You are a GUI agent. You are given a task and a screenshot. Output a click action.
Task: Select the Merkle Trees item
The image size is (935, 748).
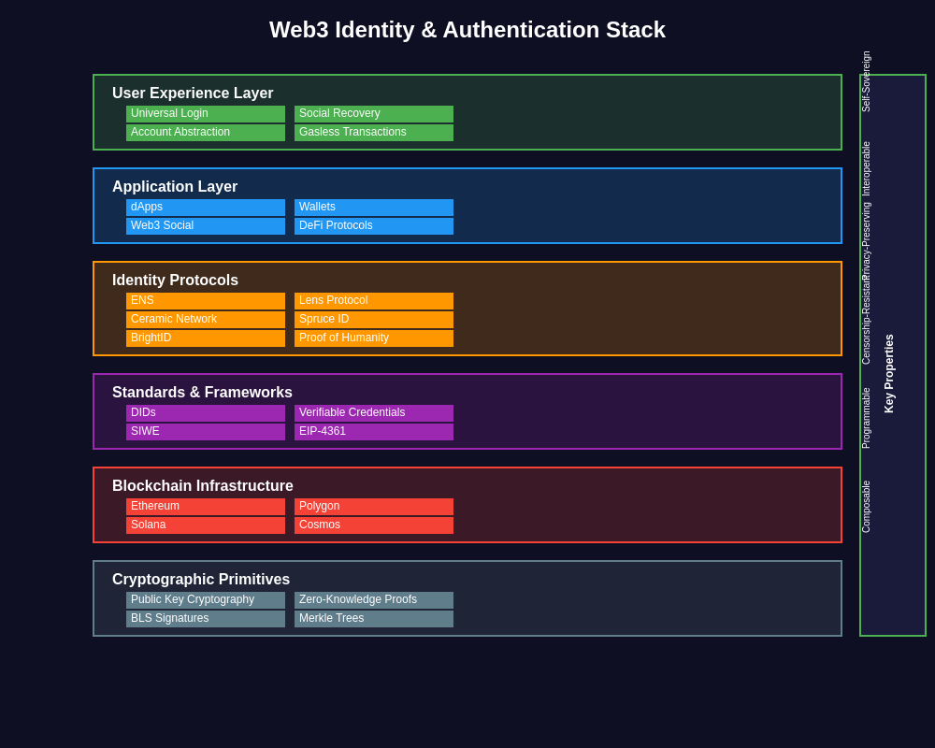click(374, 619)
